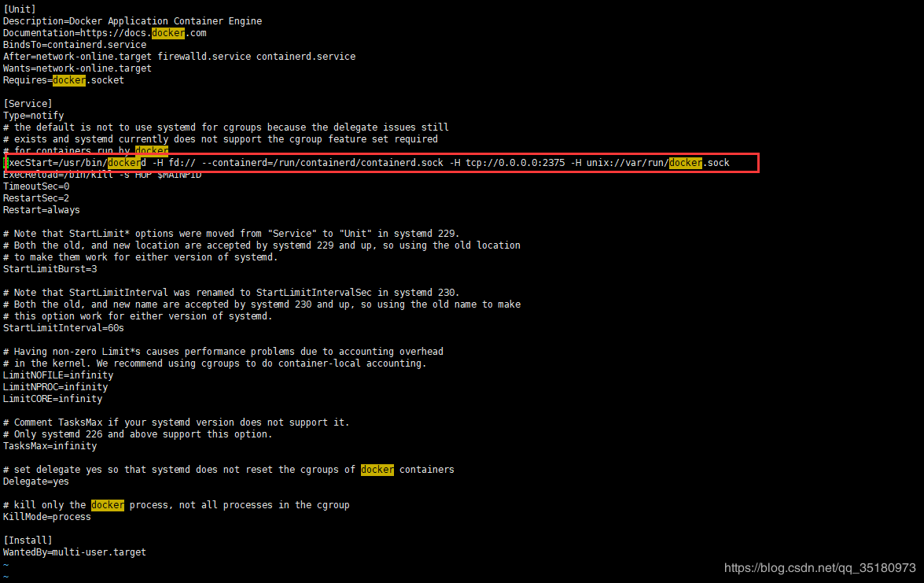Place cursor on 'StartLimitBurst=3'

50,269
